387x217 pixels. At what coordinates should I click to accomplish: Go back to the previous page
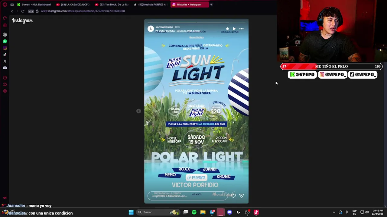(x=12, y=11)
